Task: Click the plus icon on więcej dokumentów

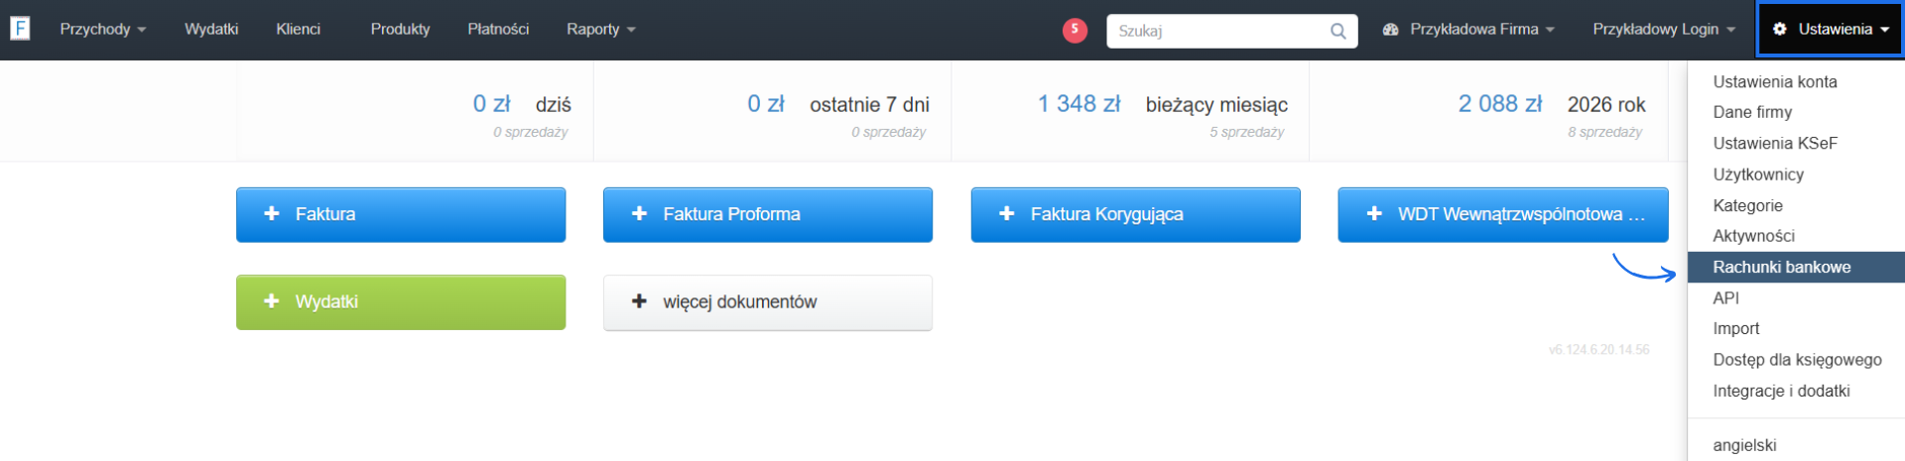Action: point(639,301)
